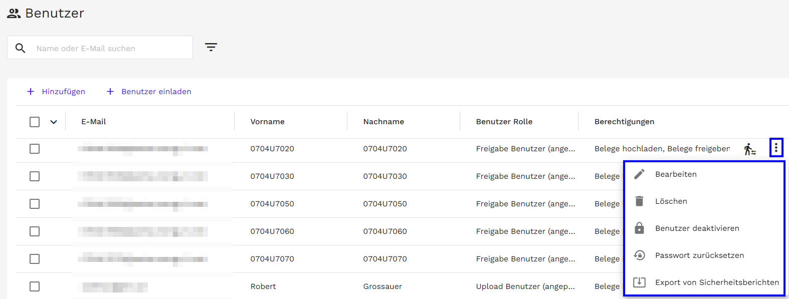Open the filter options icon
Screen dimensions: 789x299
click(211, 47)
